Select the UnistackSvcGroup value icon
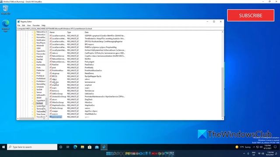Image resolution: width=280 pixels, height=157 pixels. (x=51, y=96)
